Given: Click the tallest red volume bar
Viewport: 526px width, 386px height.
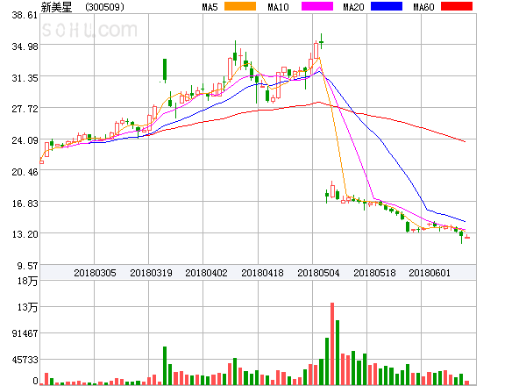Looking at the screenshot, I should click(332, 344).
